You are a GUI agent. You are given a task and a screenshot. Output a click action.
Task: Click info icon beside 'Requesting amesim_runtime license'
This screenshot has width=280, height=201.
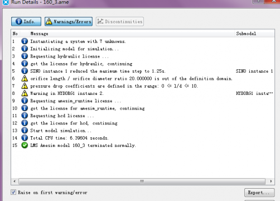click(25, 100)
